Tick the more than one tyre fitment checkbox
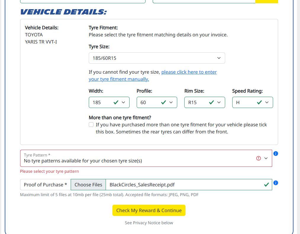The width and height of the screenshot is (300, 234). pos(91,125)
